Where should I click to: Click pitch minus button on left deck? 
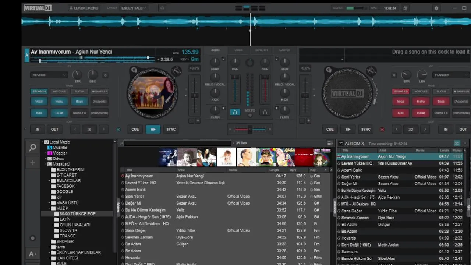191,121
